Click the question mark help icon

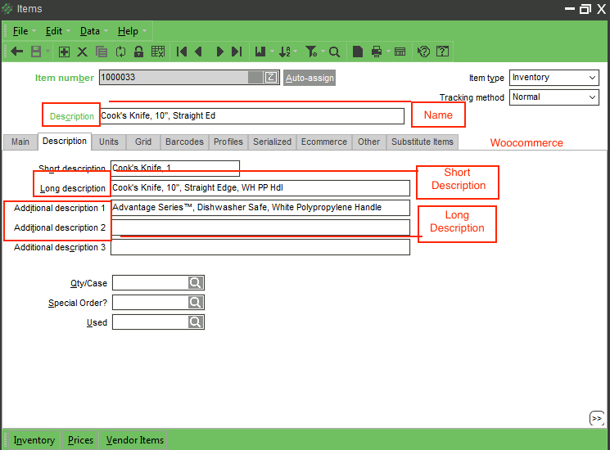(442, 52)
